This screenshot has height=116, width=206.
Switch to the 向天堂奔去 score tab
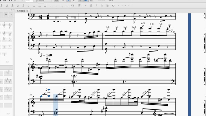tap(21, 11)
